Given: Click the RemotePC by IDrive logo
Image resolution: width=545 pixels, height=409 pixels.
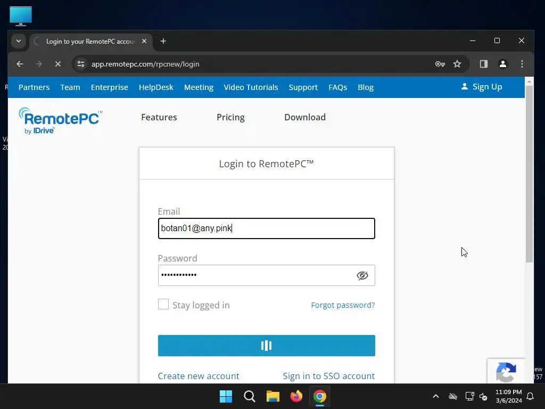Looking at the screenshot, I should pos(61,121).
